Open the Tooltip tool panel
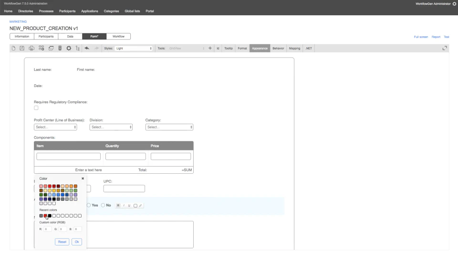The image size is (458, 257). pyautogui.click(x=229, y=49)
